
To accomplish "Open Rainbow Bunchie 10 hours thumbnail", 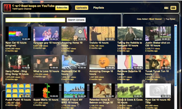I will point(130,62).
